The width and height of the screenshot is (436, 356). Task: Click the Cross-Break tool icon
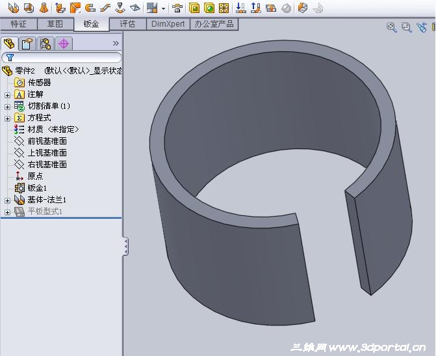coord(135,8)
